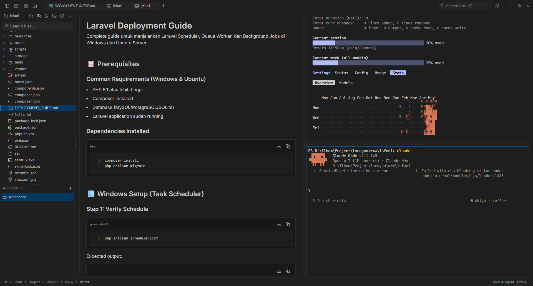Select the Usage tab in Claude settings
The width and height of the screenshot is (533, 286).
380,73
